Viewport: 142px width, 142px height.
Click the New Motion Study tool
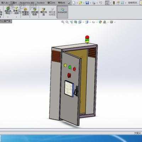[25, 12]
